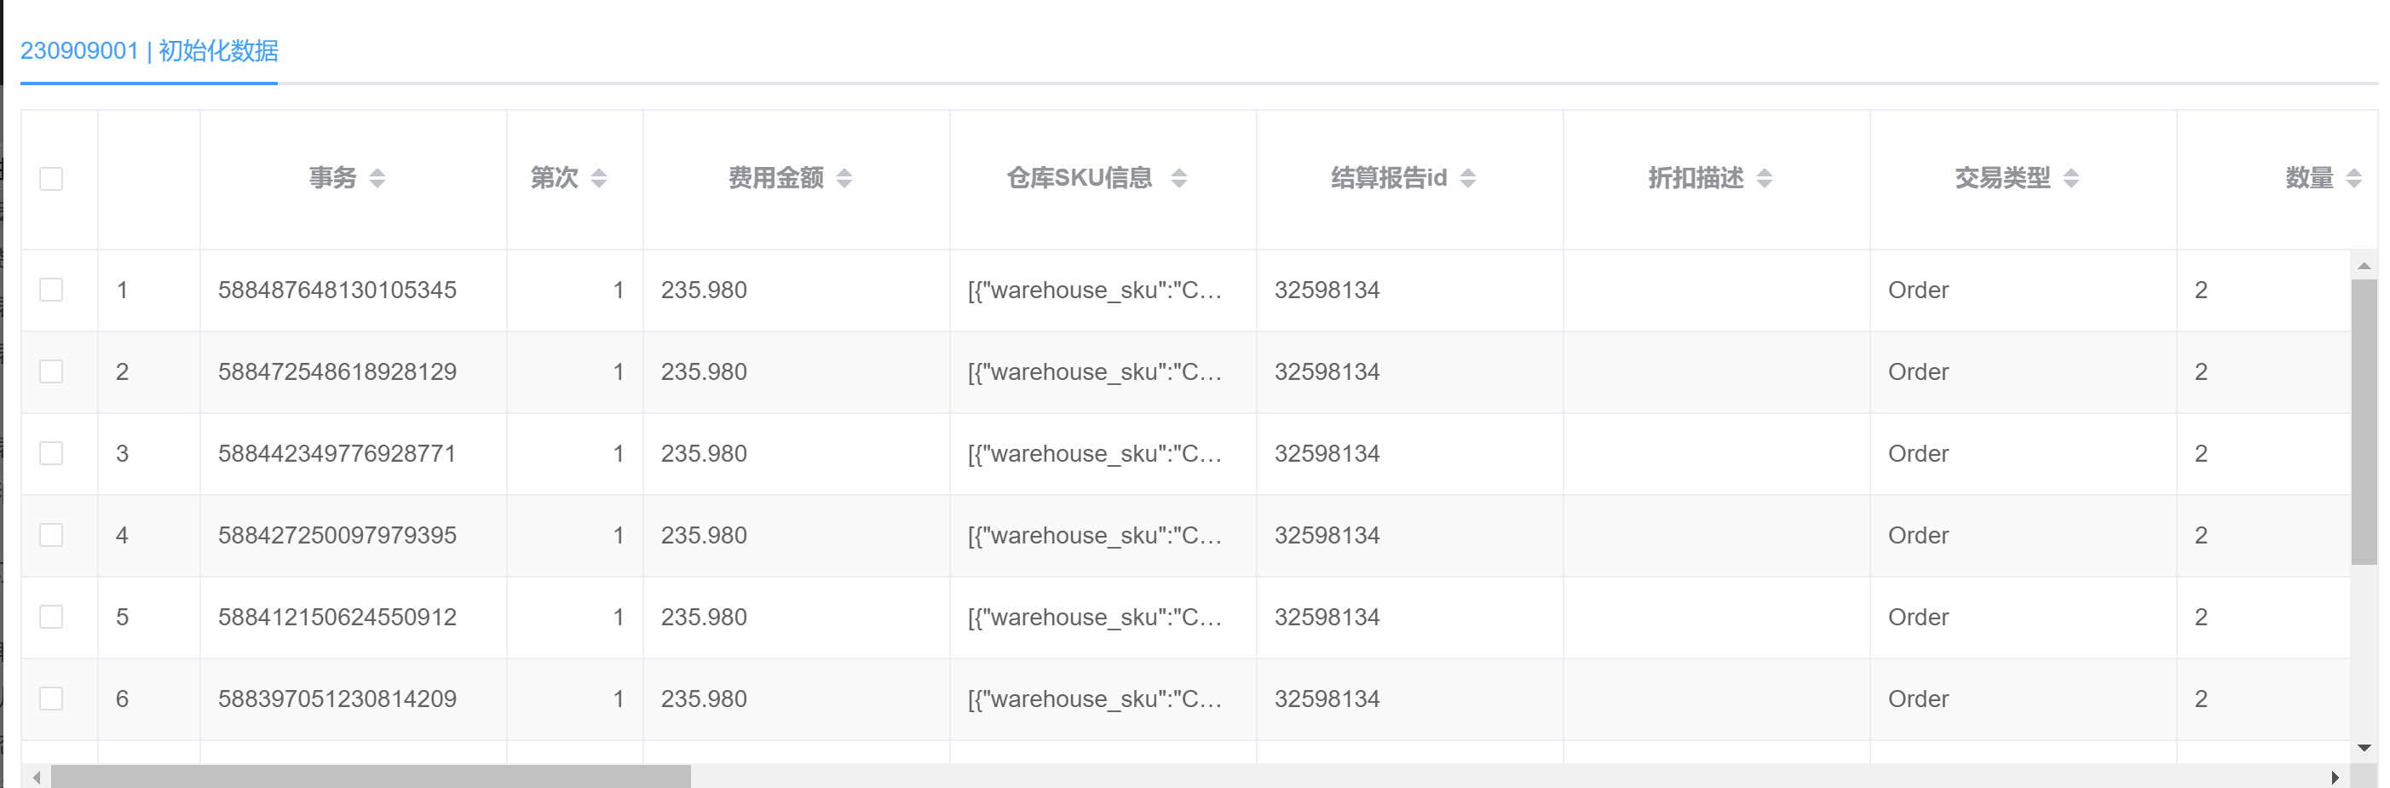2390x788 pixels.
Task: Sort table by 事务 column
Action: tap(377, 177)
